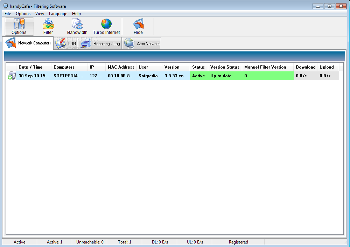Image resolution: width=350 pixels, height=247 pixels.
Task: Switch to the Ates Network tab
Action: (x=141, y=43)
